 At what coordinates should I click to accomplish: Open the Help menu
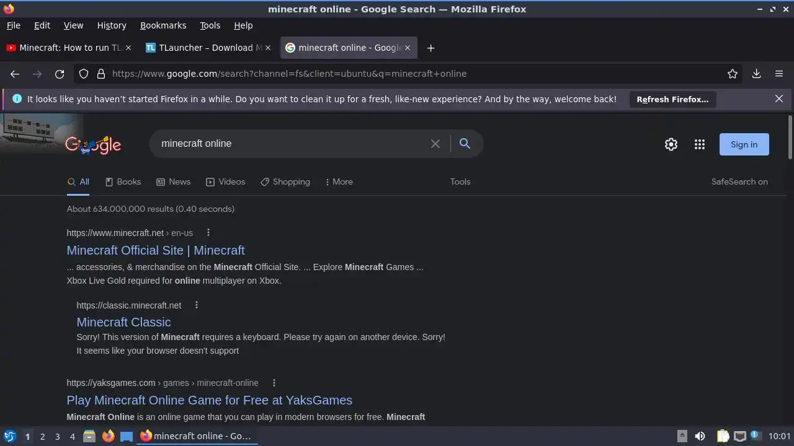[x=243, y=25]
